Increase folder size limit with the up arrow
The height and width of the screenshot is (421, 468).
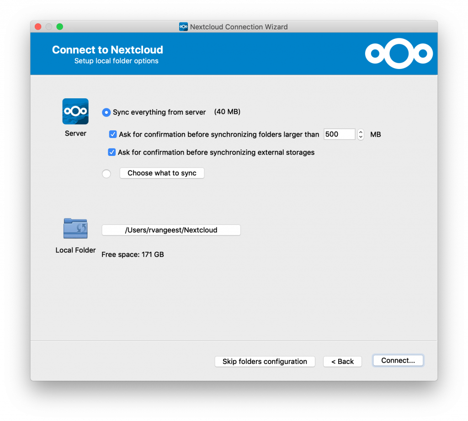361,132
